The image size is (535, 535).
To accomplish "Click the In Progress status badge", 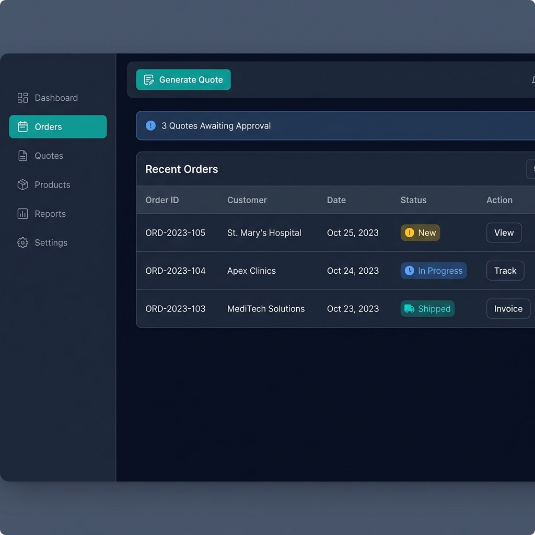I will pyautogui.click(x=433, y=271).
